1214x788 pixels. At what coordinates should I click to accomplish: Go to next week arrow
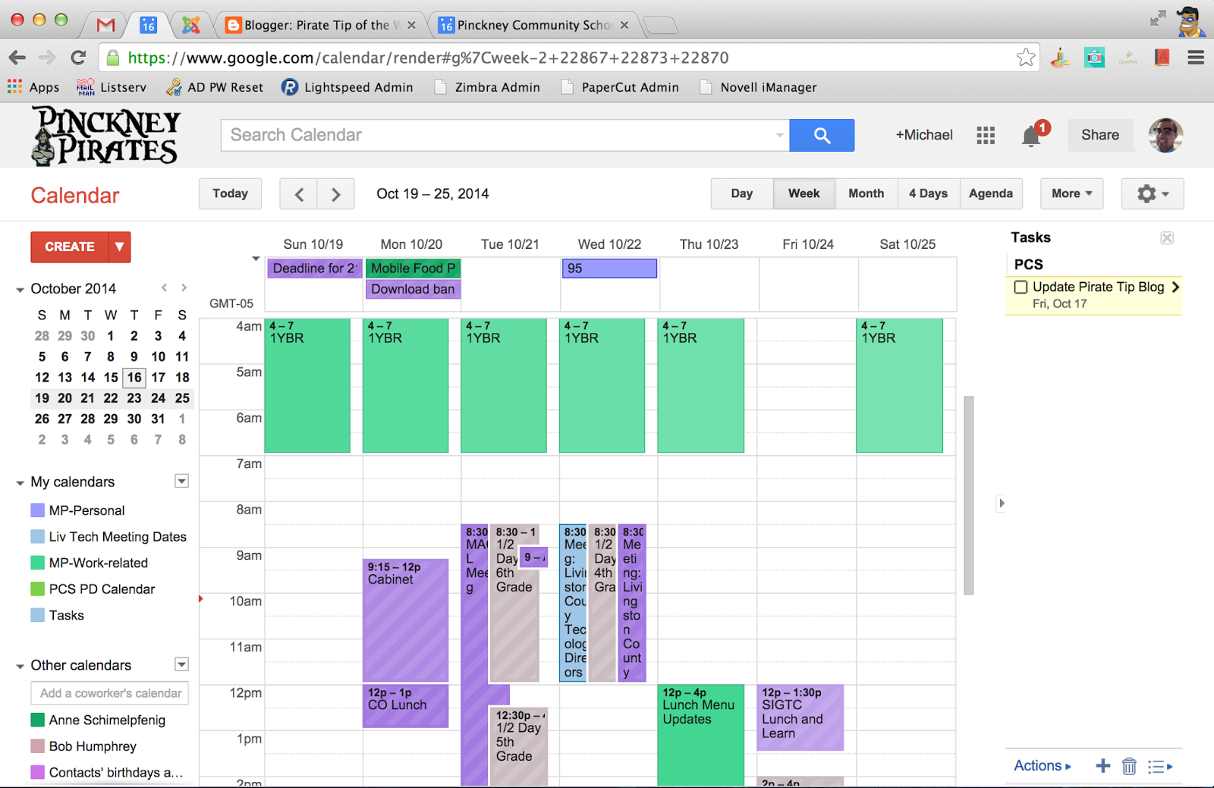335,194
